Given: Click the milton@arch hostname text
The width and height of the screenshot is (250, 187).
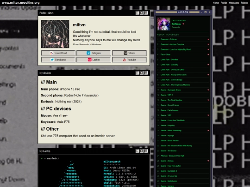Looking at the screenshot, I should (112, 162).
